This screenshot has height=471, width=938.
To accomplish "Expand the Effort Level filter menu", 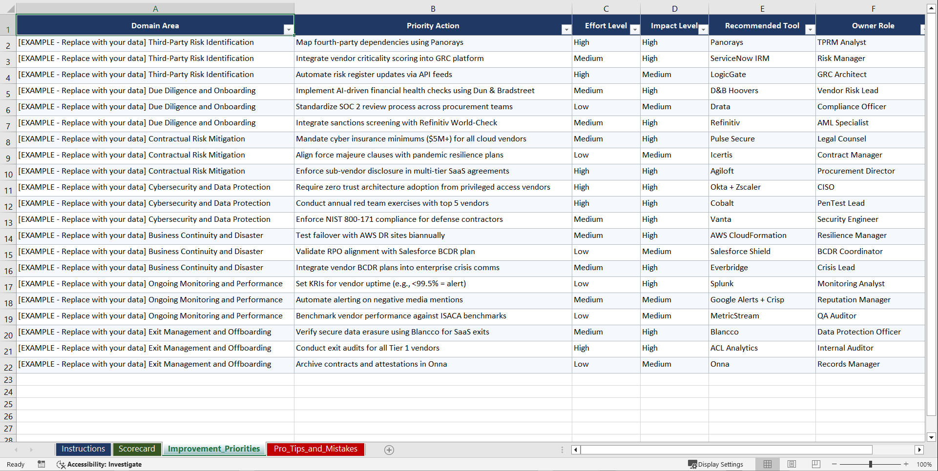I will coord(634,29).
